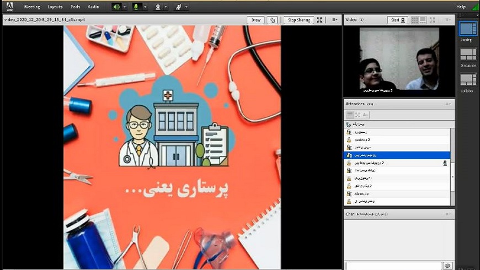Viewport: 480px width, 270px height.
Task: Send chat message with speech bubble icon
Action: pos(448,266)
